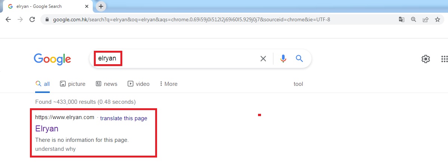
Task: Clear the search box with X
Action: coord(263,59)
